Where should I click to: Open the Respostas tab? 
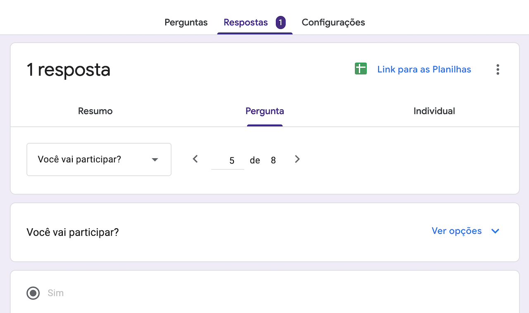pos(245,22)
